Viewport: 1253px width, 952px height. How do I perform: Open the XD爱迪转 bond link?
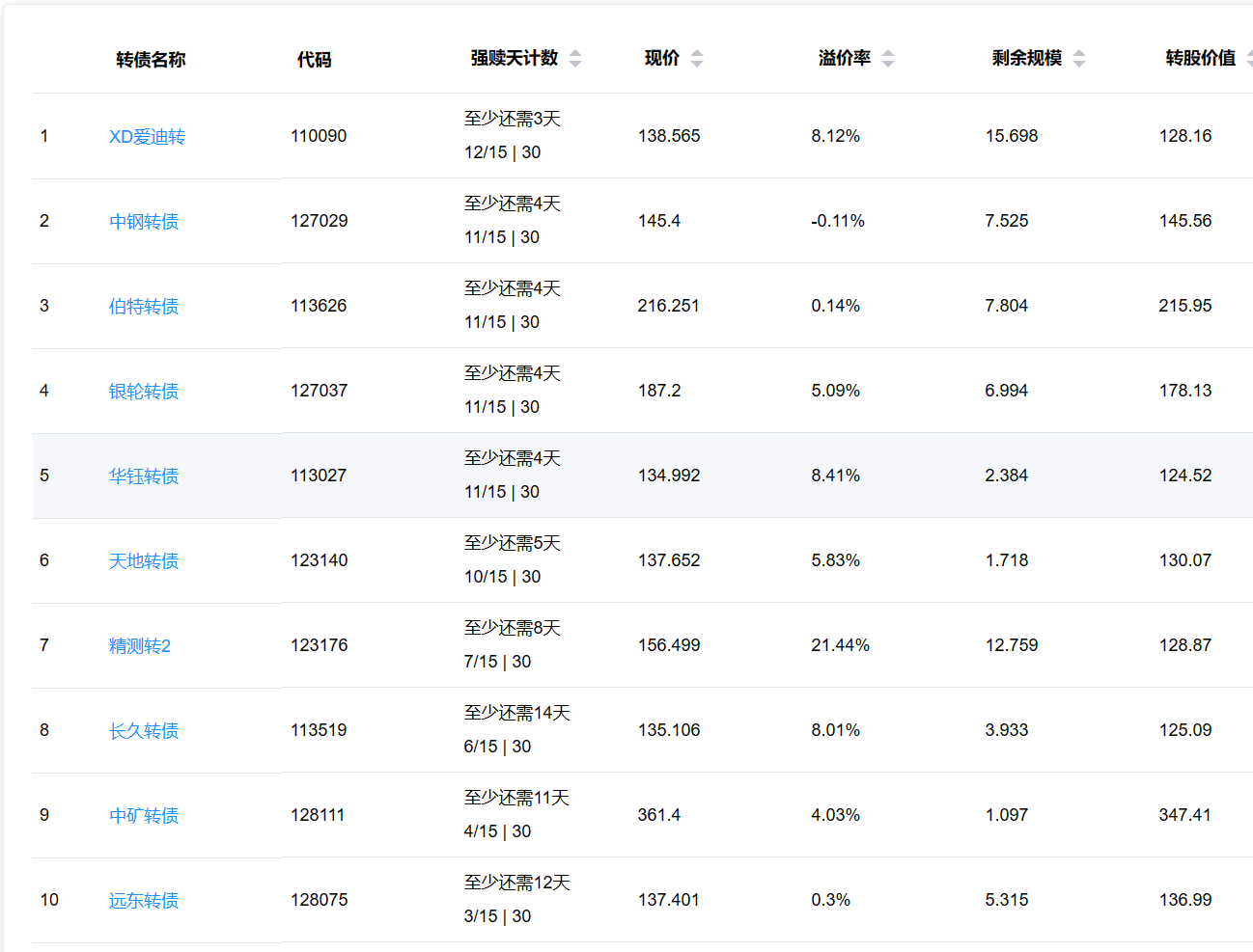[x=147, y=137]
